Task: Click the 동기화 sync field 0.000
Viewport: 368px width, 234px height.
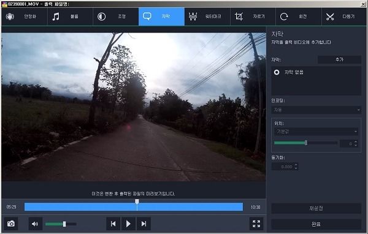Action: pyautogui.click(x=283, y=167)
